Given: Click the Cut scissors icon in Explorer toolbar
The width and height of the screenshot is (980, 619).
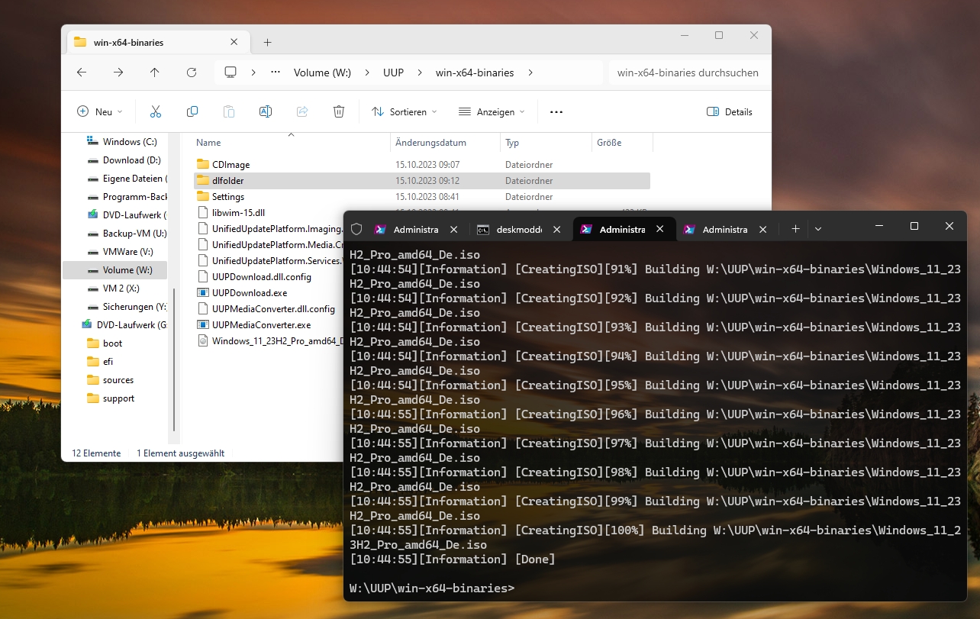Looking at the screenshot, I should click(156, 111).
